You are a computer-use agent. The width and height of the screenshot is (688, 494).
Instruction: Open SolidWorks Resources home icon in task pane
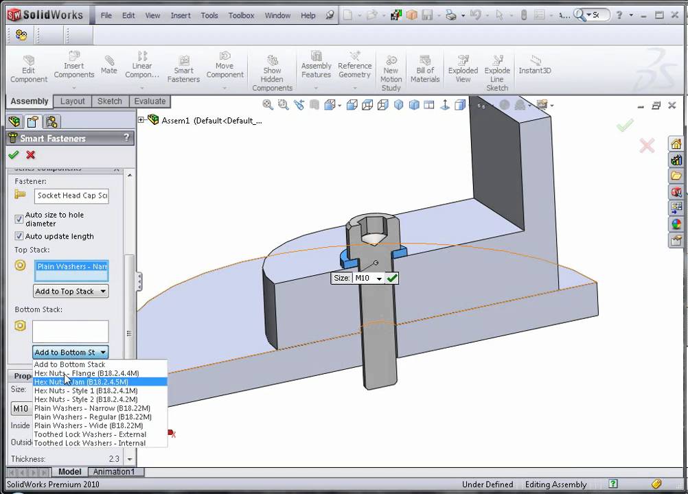click(676, 144)
